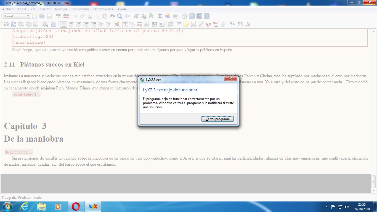Screen dimensions: 377x212
Task: Open view other formats dropdown
Action: (x=45, y=24)
